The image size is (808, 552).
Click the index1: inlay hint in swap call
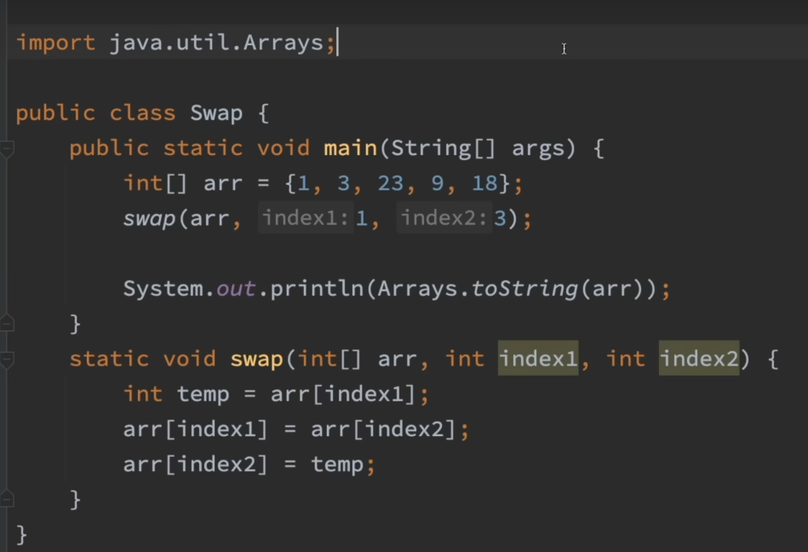click(x=306, y=219)
